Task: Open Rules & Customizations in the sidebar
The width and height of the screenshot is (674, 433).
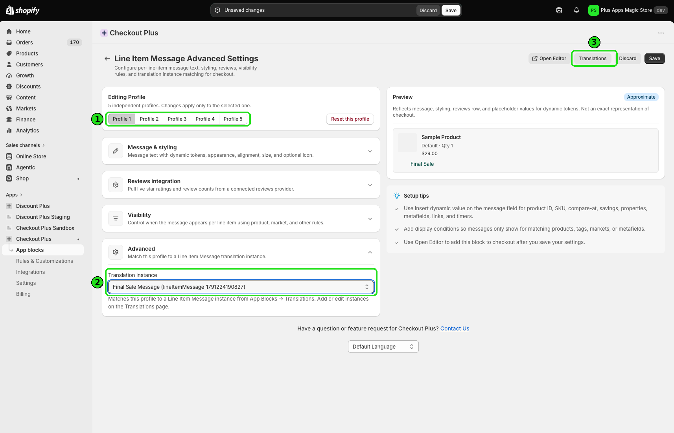Action: tap(44, 261)
